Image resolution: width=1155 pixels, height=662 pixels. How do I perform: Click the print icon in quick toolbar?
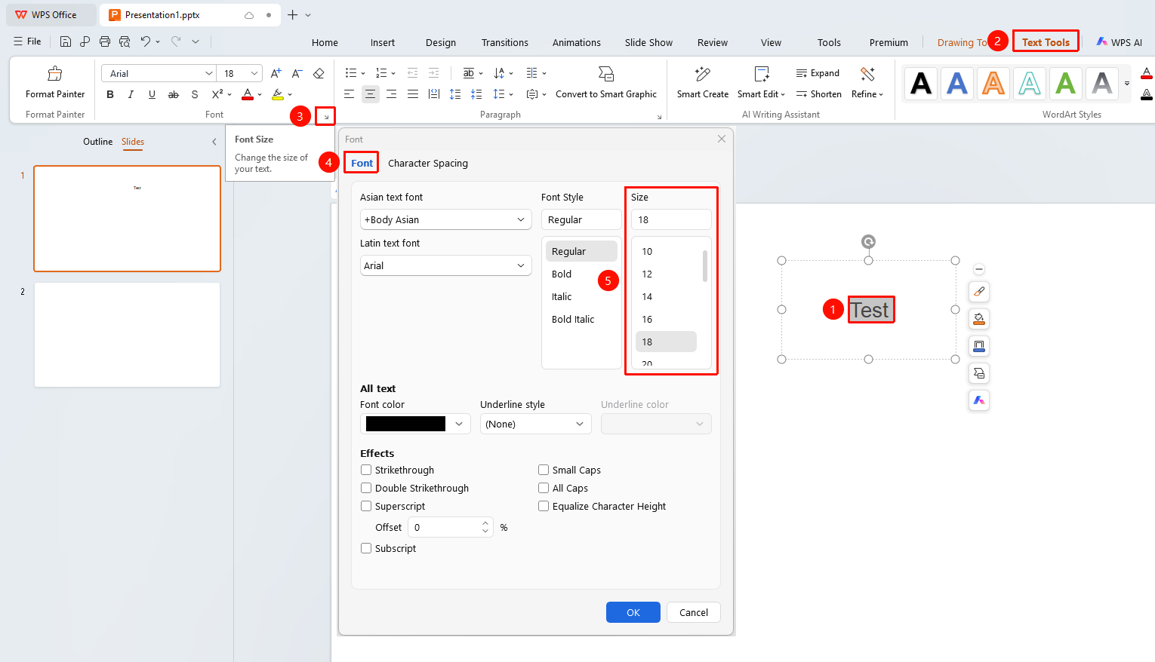105,41
